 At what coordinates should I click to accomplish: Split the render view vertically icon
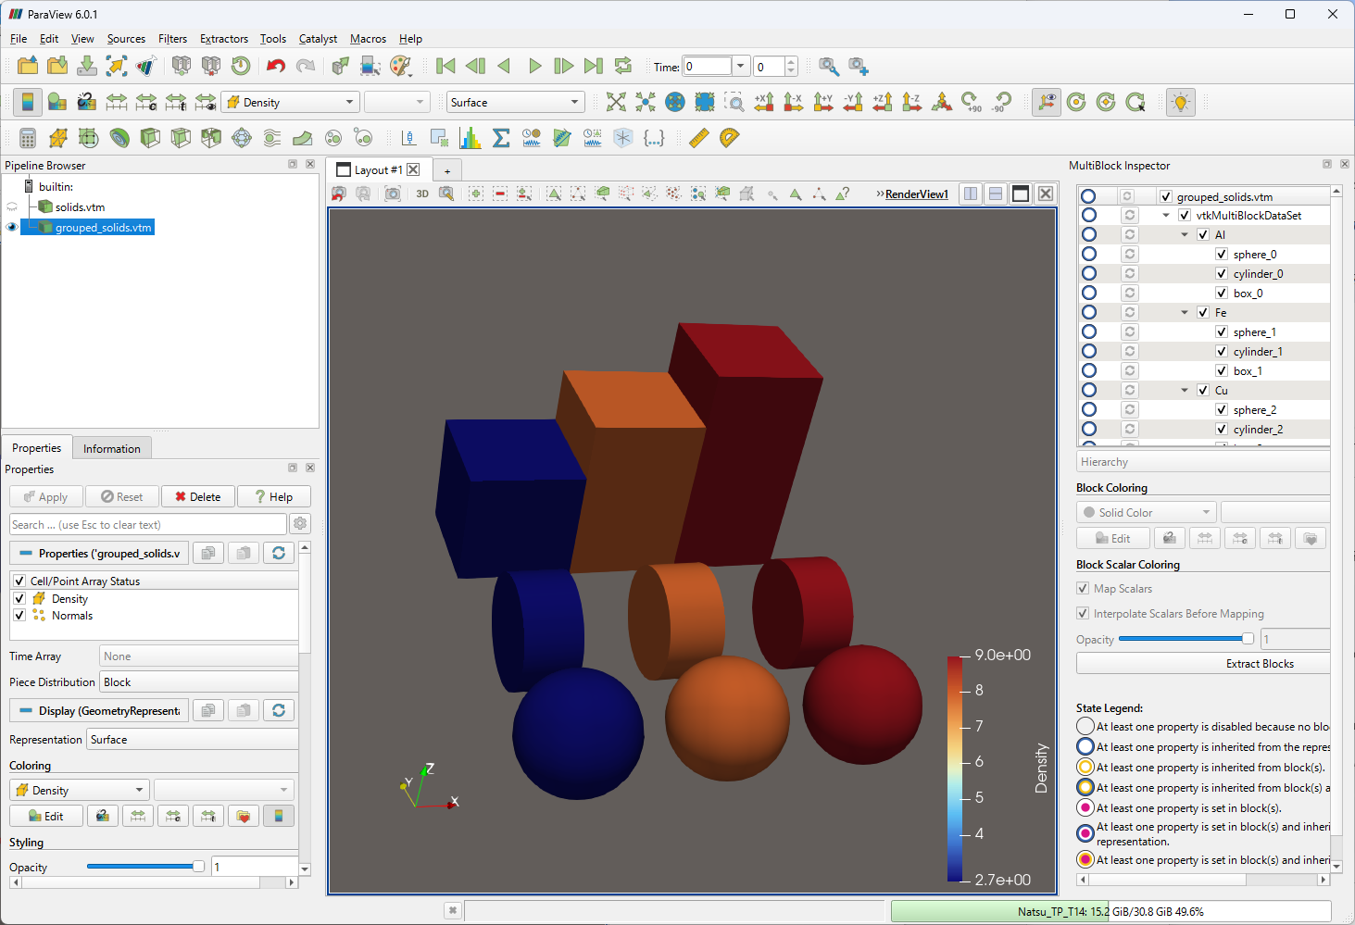click(996, 194)
